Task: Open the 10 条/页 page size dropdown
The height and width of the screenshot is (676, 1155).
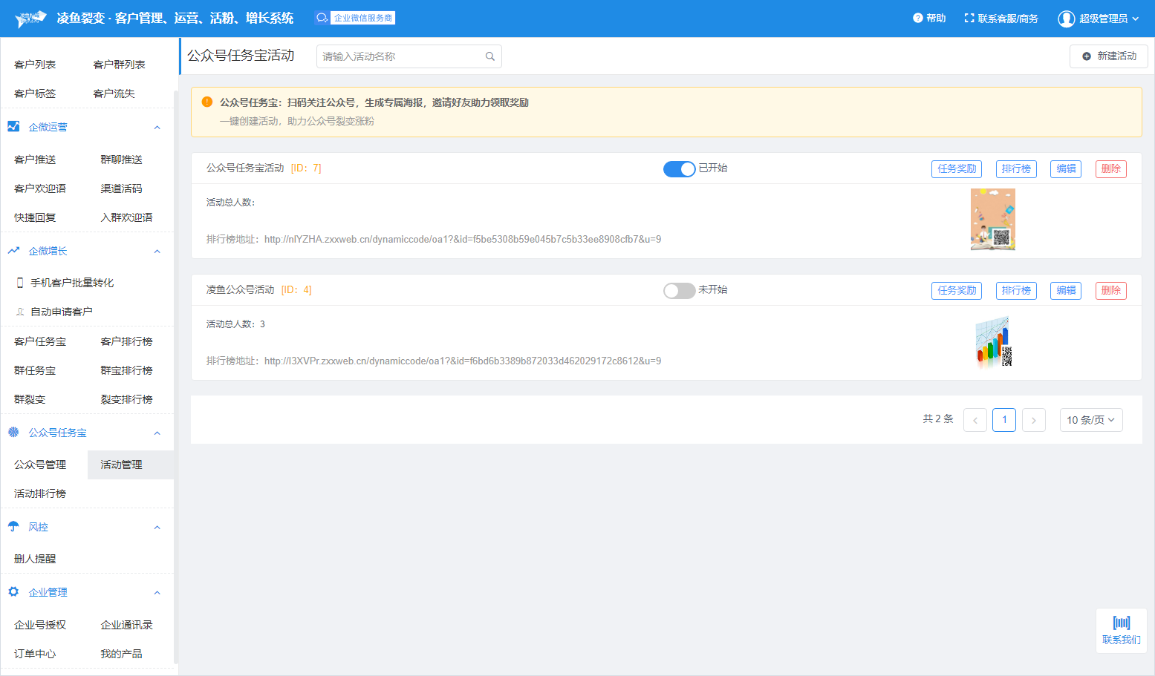Action: (1090, 420)
